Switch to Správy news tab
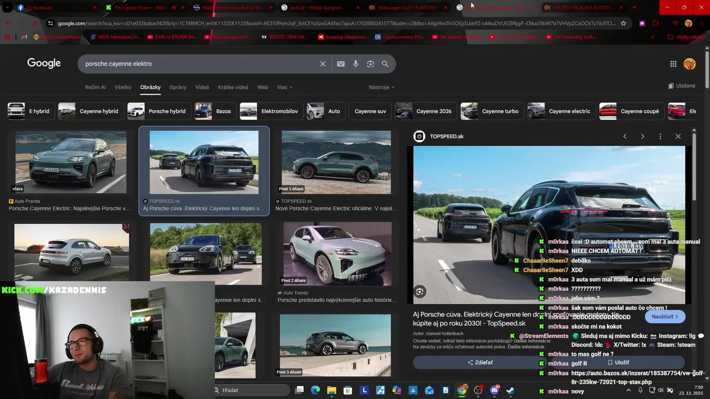710x399 pixels. point(178,87)
